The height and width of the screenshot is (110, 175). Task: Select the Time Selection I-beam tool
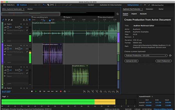(x=55, y=5)
